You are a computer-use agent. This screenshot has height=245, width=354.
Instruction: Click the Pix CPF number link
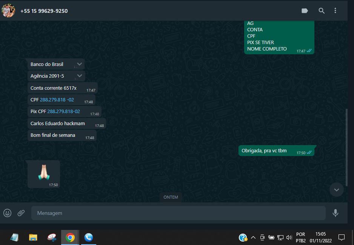(x=63, y=112)
